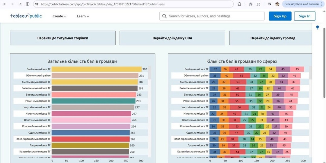326x163 pixels.
Task: Reload the page with the browser refresh icon
Action: [x=20, y=4]
